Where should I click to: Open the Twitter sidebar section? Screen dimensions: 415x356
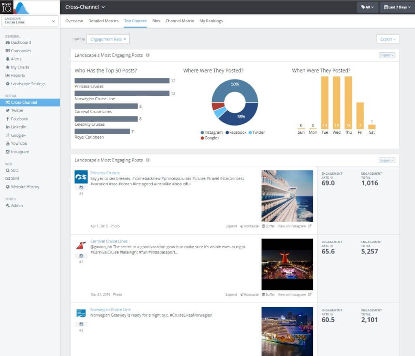(x=15, y=110)
